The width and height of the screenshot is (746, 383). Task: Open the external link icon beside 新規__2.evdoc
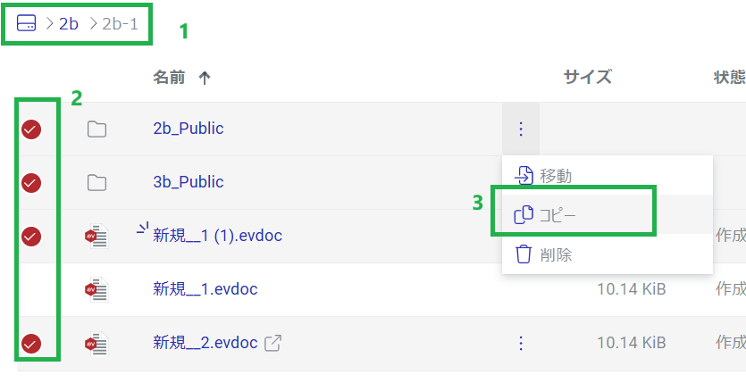pos(273,343)
